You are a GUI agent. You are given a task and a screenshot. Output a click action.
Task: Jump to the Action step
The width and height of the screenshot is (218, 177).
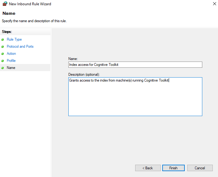coord(11,54)
